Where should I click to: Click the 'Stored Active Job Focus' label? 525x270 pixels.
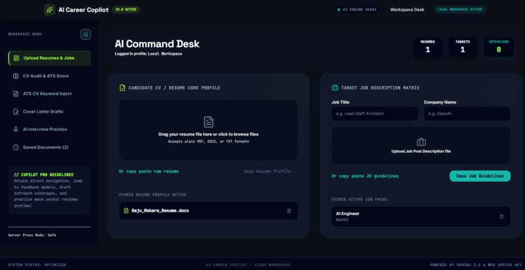(x=360, y=200)
